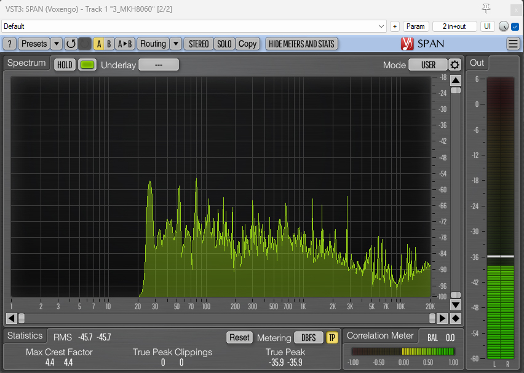Click the undo arrow icon
Image resolution: width=524 pixels, height=373 pixels.
[x=71, y=44]
